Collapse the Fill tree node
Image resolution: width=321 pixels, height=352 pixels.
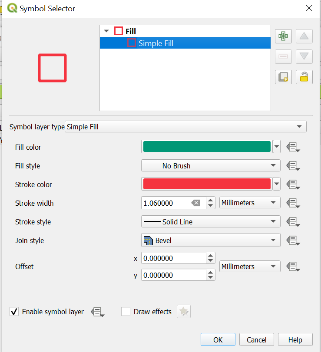(106, 31)
